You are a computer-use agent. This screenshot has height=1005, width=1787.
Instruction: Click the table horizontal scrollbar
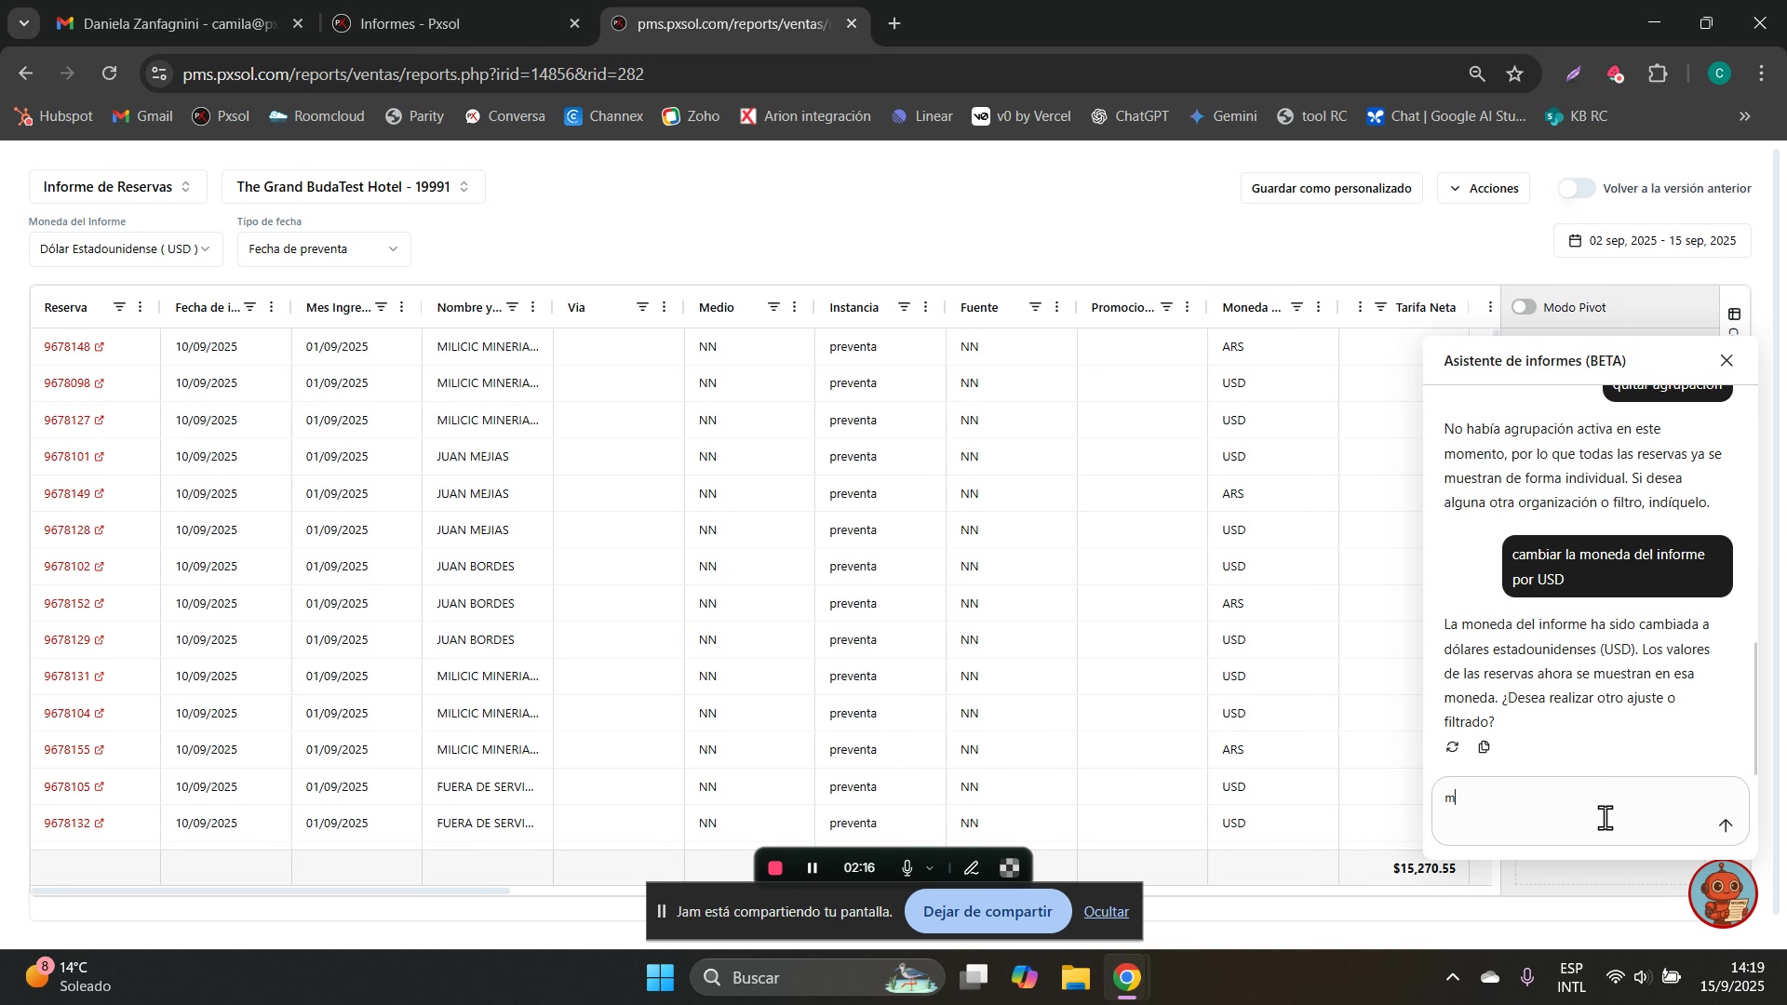pyautogui.click(x=270, y=891)
